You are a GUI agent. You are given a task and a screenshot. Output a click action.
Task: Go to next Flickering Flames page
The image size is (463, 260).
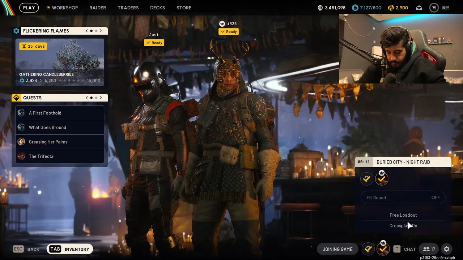click(x=101, y=31)
